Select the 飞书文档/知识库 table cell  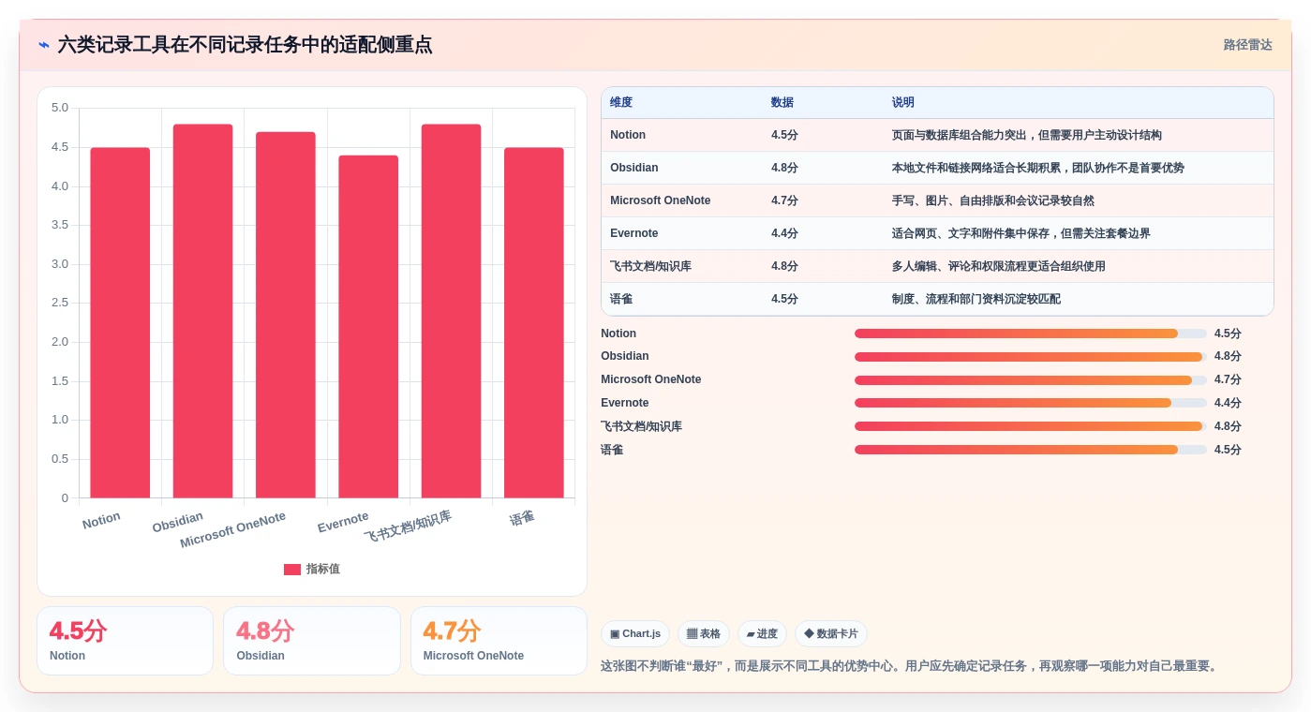[650, 266]
